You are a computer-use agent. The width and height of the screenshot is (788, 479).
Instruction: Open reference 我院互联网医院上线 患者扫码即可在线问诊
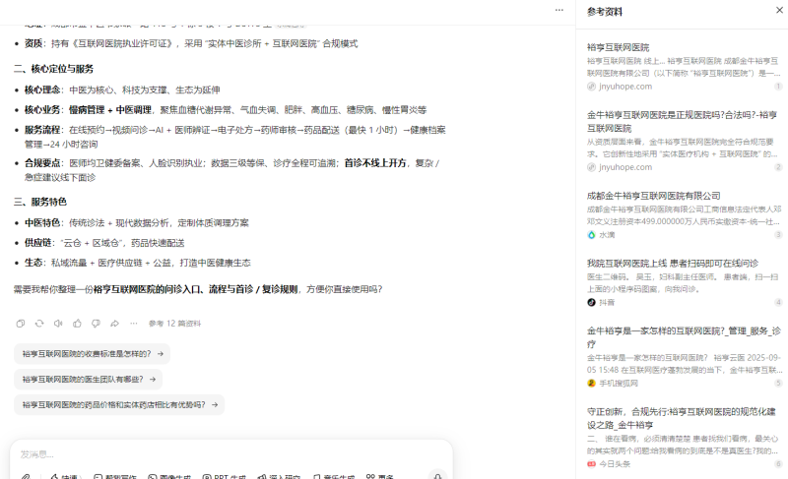point(673,263)
